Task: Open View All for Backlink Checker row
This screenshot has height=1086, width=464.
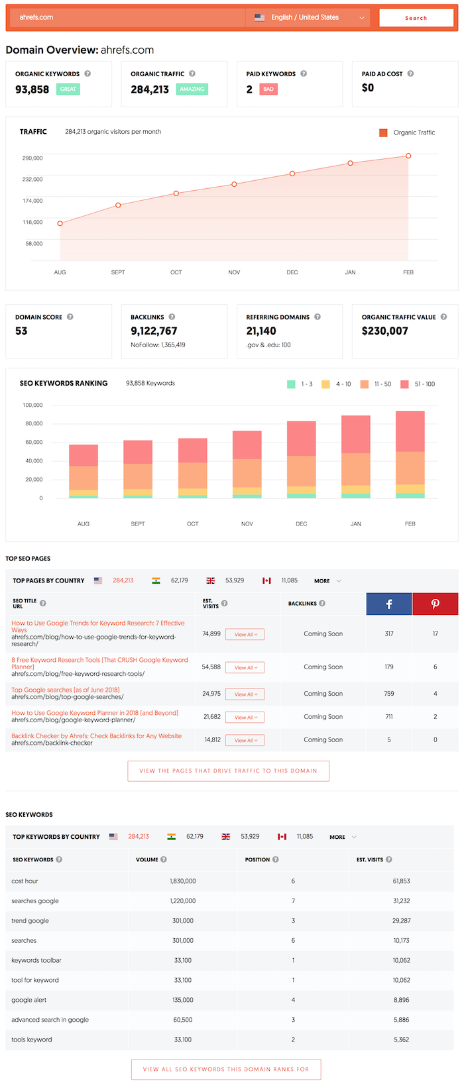Action: tap(245, 740)
